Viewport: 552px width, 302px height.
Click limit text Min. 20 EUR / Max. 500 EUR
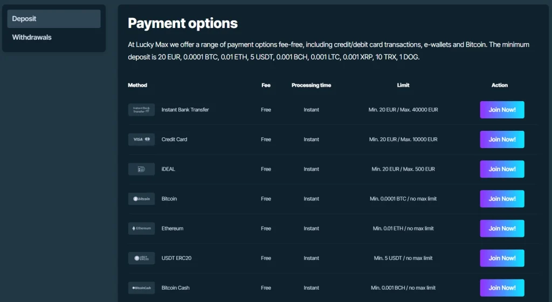(x=403, y=169)
